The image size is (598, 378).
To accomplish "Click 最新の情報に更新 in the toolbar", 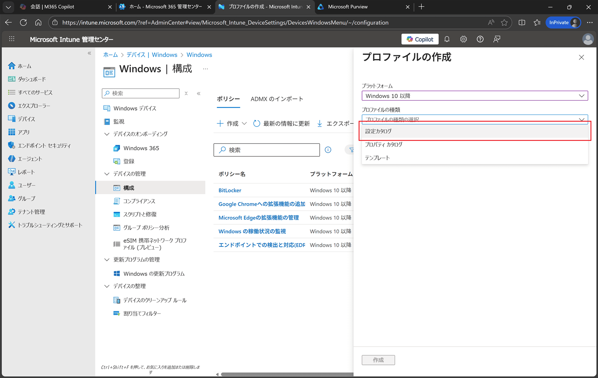I will coord(281,123).
